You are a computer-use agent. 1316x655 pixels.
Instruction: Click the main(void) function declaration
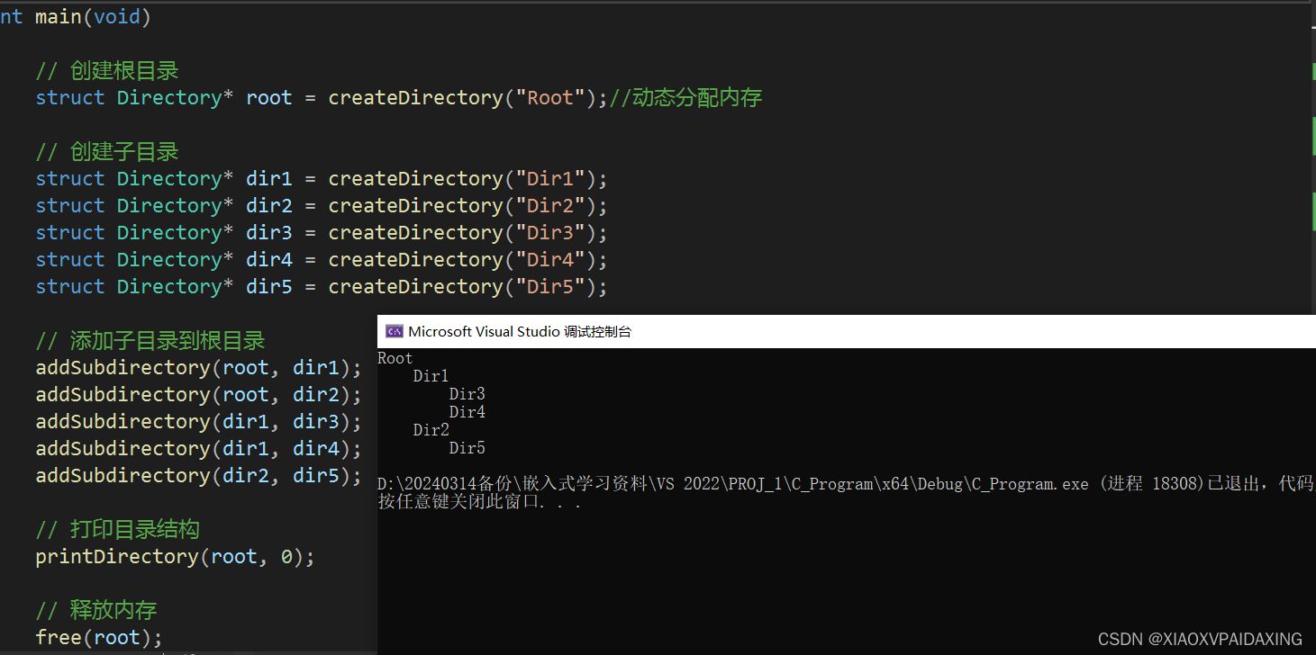[x=76, y=16]
